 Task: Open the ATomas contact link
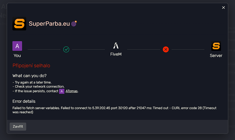point(72,91)
